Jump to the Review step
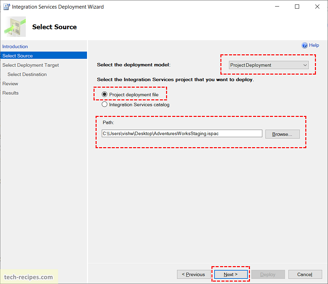Image resolution: width=328 pixels, height=284 pixels. (x=10, y=84)
